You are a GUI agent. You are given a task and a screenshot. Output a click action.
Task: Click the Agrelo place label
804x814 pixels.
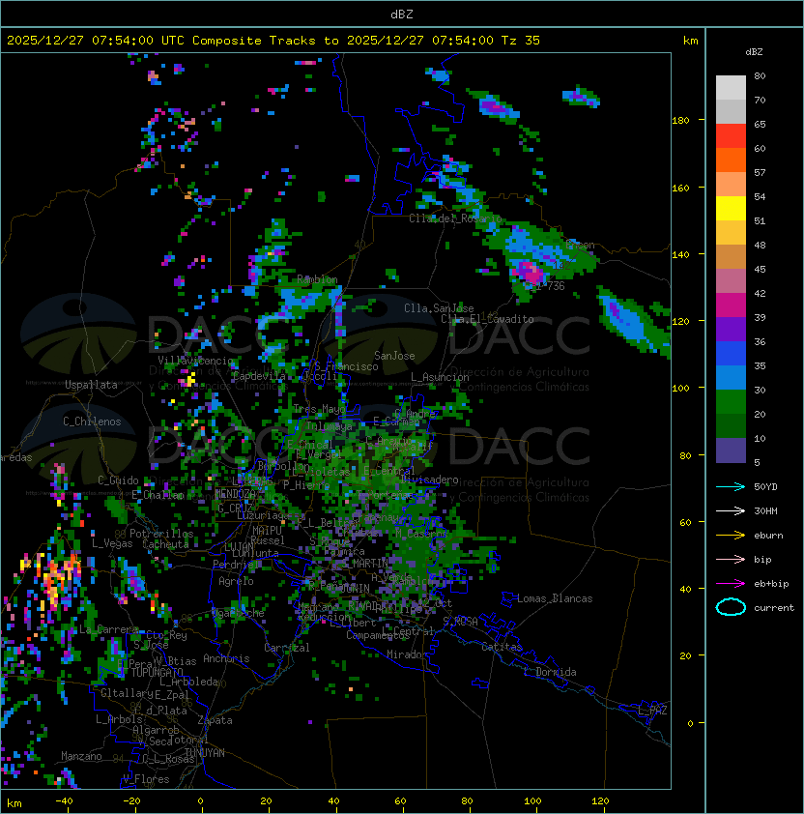click(x=236, y=581)
